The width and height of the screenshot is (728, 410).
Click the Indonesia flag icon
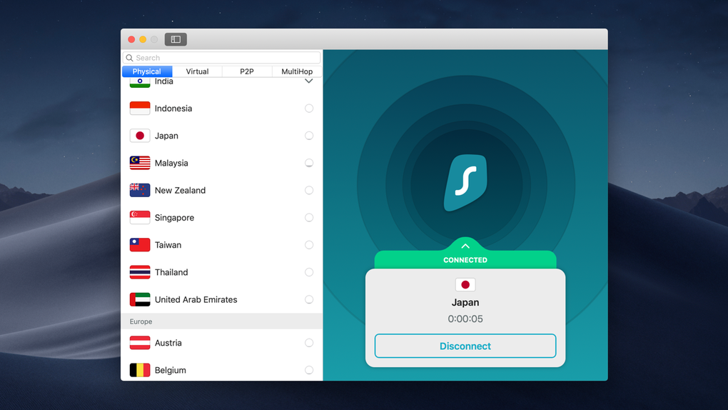[x=140, y=109]
